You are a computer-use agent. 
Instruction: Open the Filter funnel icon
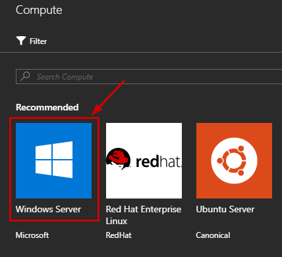click(x=21, y=41)
